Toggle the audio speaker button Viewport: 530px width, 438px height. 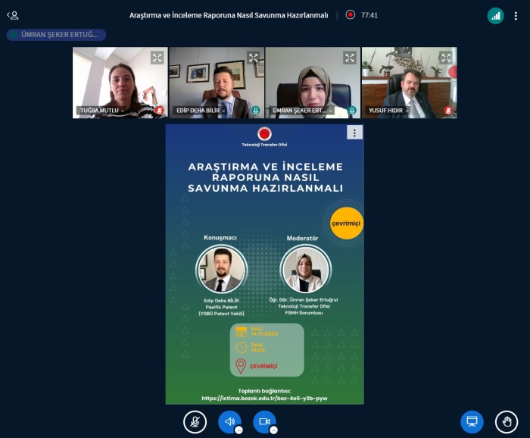click(x=229, y=421)
